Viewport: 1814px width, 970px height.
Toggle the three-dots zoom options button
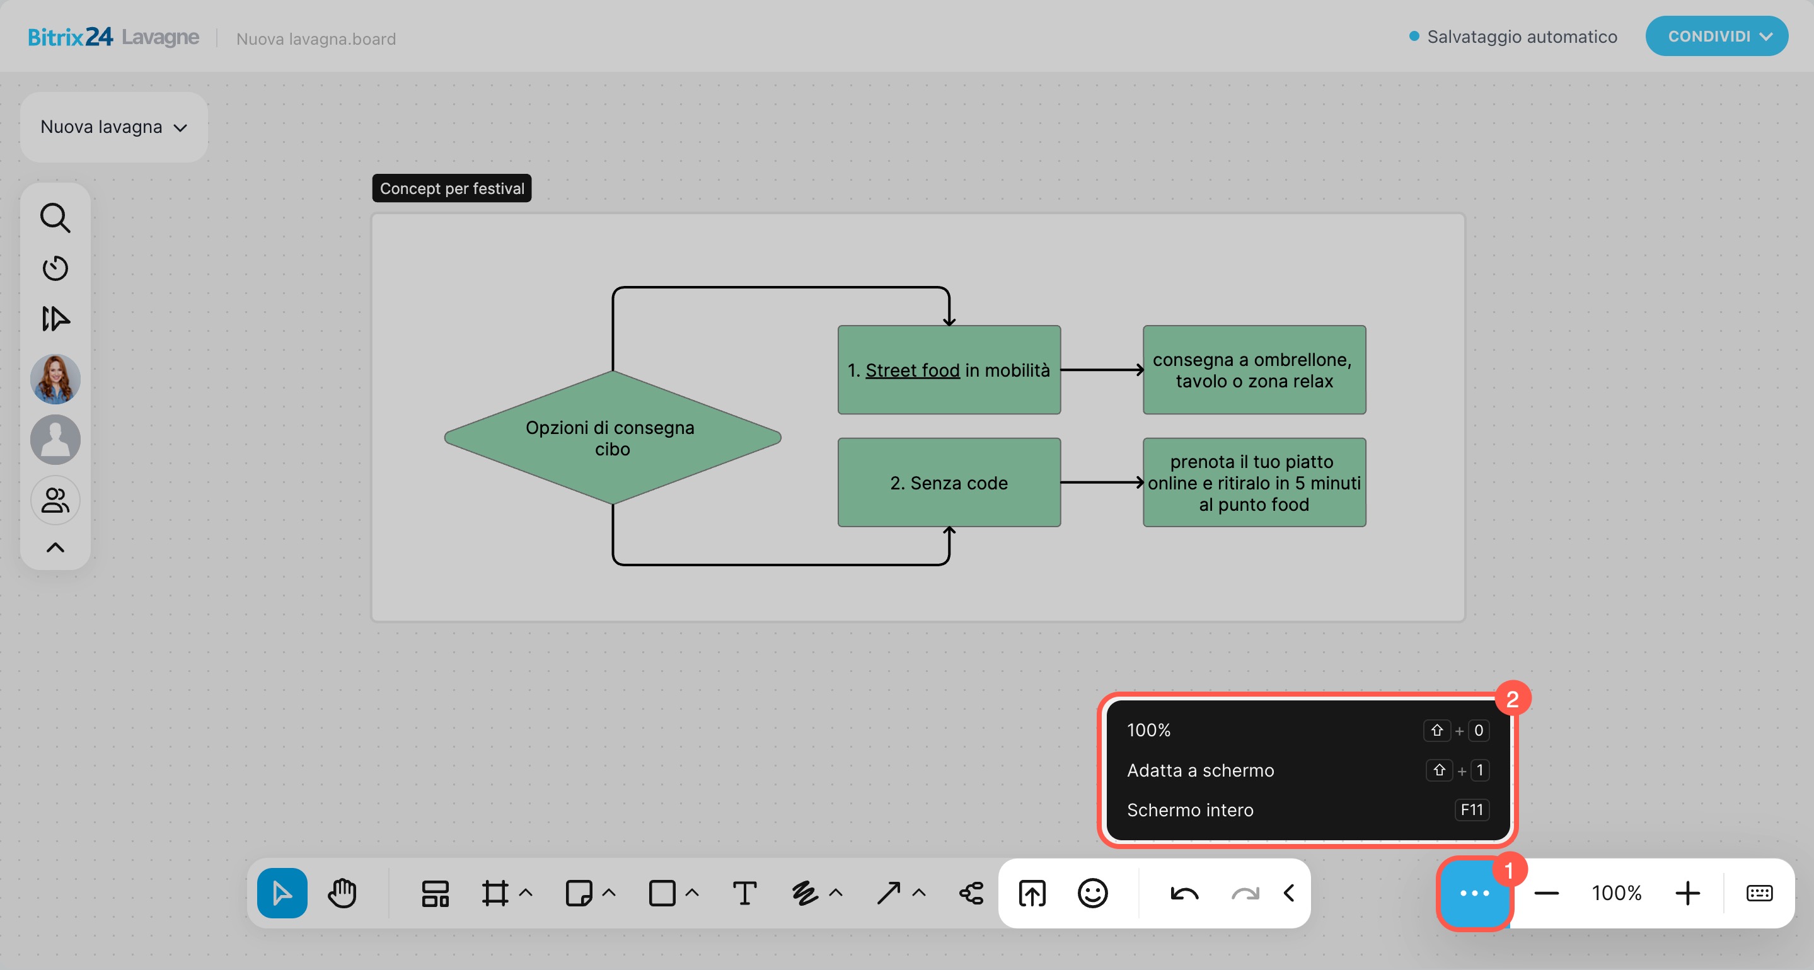click(x=1474, y=893)
